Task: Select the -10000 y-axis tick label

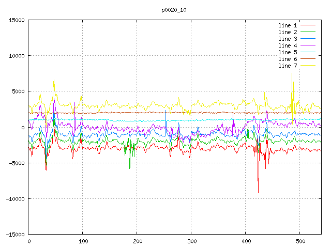Action: pyautogui.click(x=15, y=199)
